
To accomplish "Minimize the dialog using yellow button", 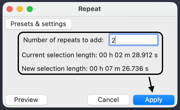I will coord(20,9).
